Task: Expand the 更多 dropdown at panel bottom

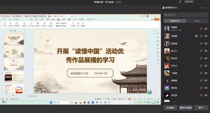Action: [x=201, y=108]
